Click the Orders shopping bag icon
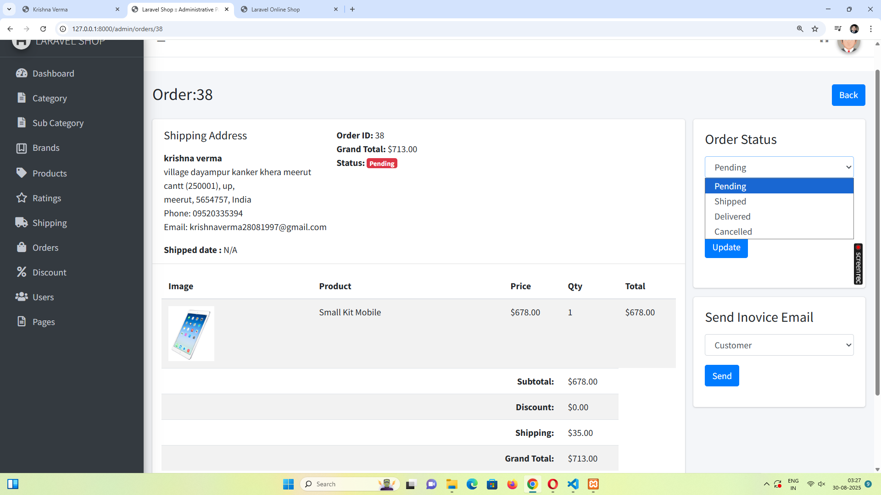This screenshot has height=495, width=881. (x=22, y=247)
